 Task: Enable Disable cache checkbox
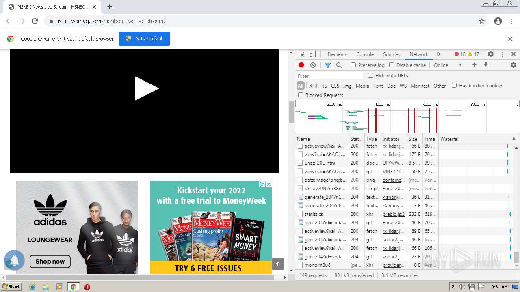pyautogui.click(x=392, y=65)
